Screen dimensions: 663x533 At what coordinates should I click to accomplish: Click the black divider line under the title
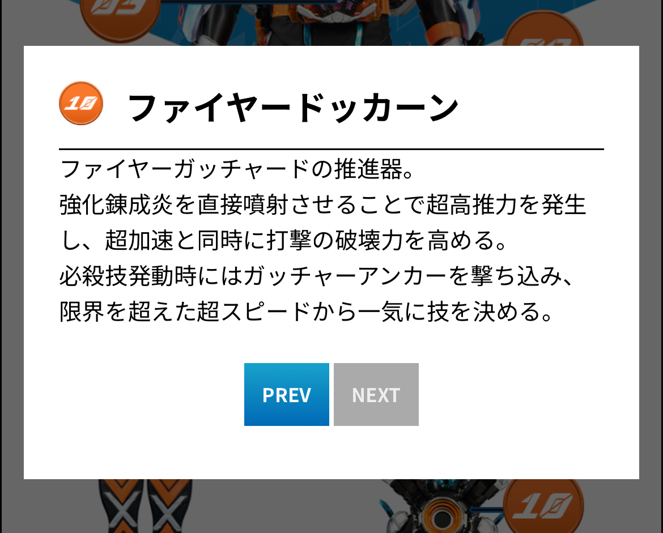[331, 149]
